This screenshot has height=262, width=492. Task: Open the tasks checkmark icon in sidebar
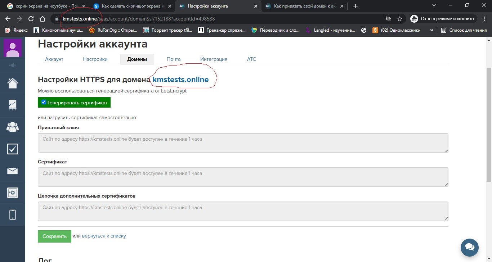tap(13, 149)
